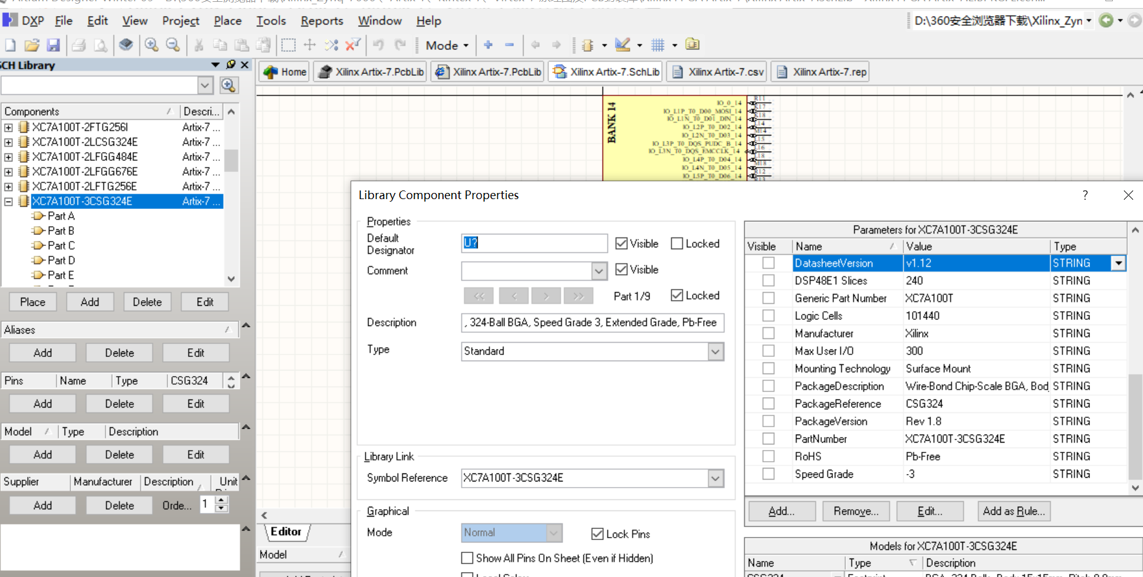1143x577 pixels.
Task: Open Print Preview from the toolbar
Action: point(100,45)
